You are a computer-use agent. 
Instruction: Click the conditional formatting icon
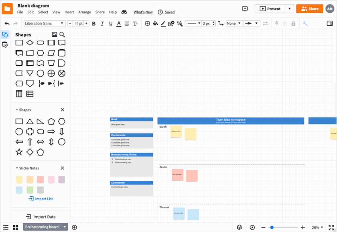click(x=171, y=23)
